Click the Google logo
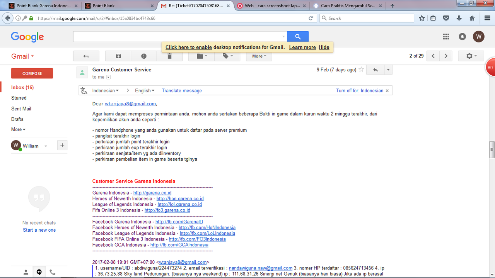The width and height of the screenshot is (495, 278). 27,37
